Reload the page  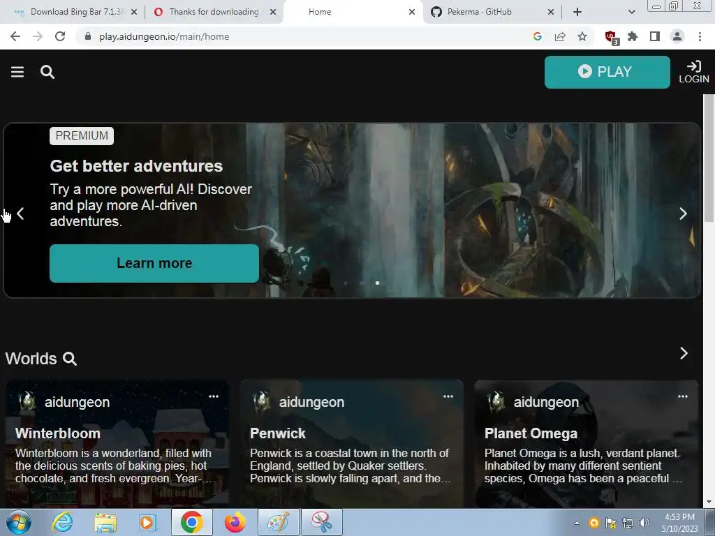coord(60,36)
